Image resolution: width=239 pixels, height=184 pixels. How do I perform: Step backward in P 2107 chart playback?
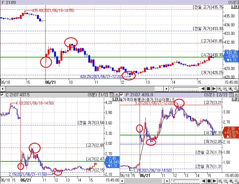[204, 181]
